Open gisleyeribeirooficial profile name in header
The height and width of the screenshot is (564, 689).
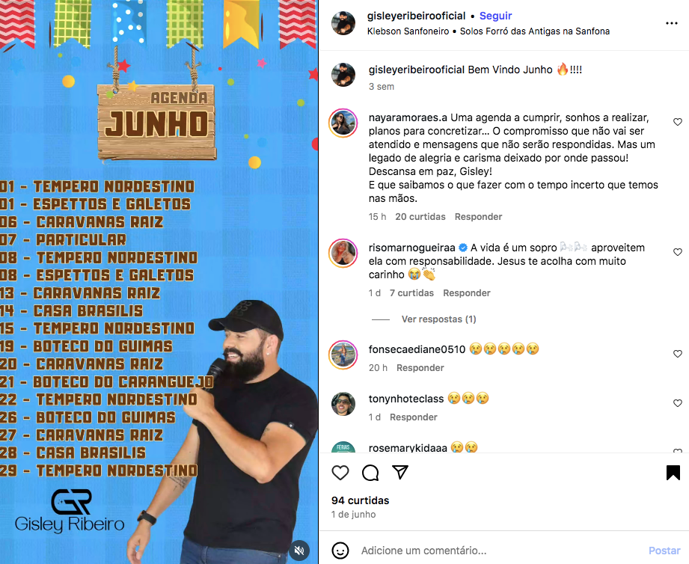[416, 16]
